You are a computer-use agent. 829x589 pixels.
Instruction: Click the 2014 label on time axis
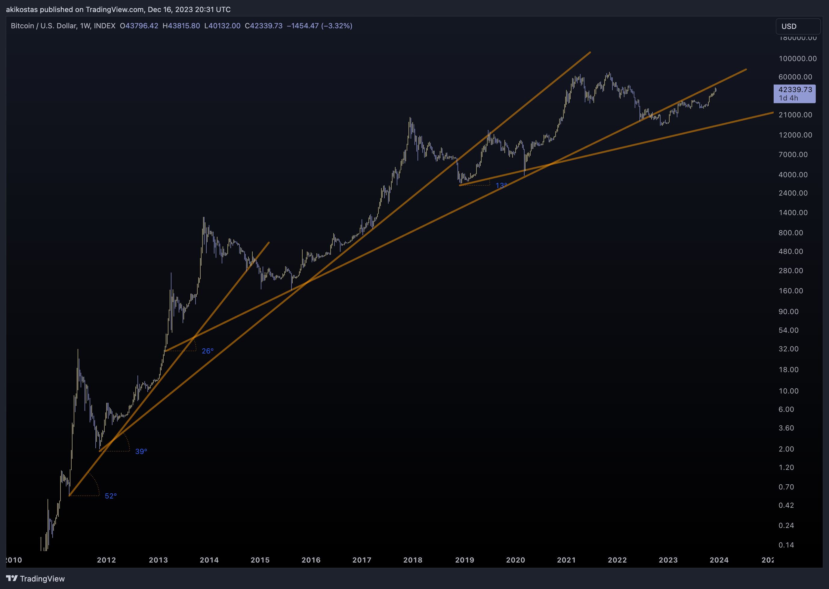click(209, 560)
